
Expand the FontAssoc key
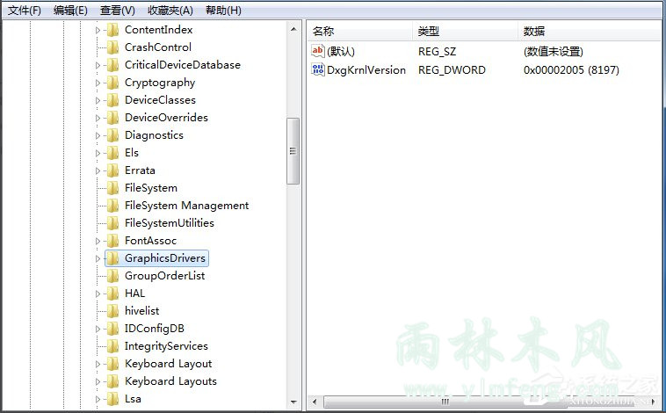pos(98,242)
